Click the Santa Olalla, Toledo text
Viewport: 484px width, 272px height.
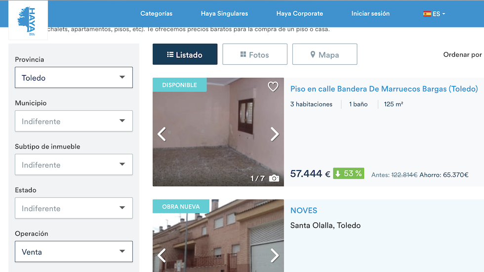coord(325,226)
